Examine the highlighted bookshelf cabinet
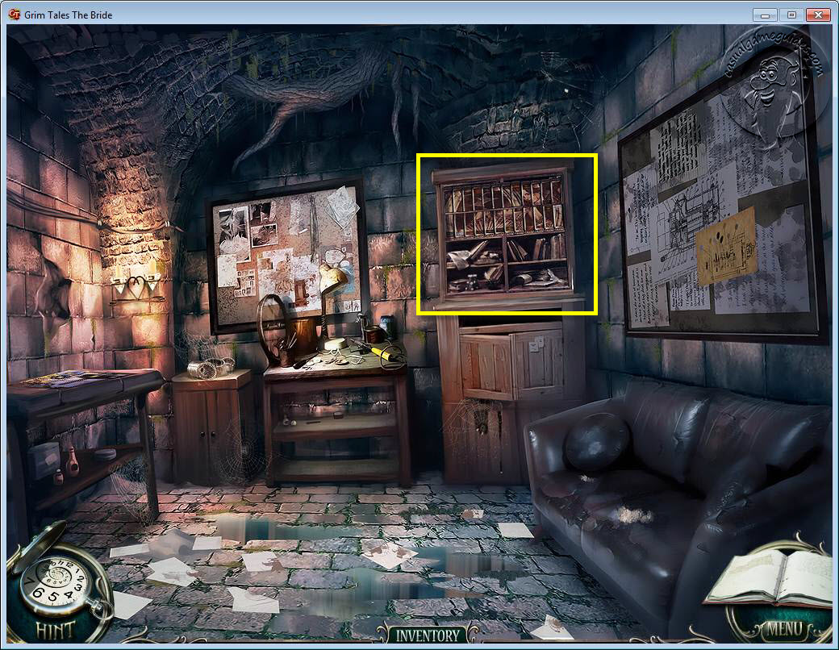This screenshot has width=839, height=650. [507, 234]
